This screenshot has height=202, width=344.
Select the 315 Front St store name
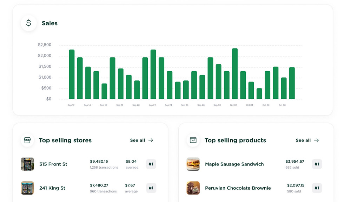53,164
